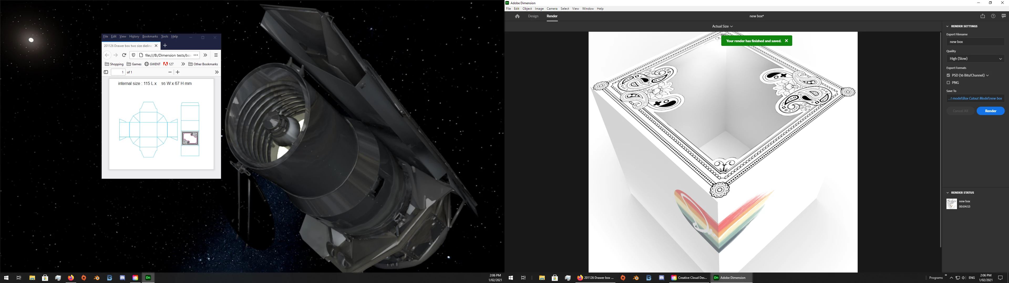Open the Share export icon
Image resolution: width=1009 pixels, height=283 pixels.
click(x=982, y=16)
